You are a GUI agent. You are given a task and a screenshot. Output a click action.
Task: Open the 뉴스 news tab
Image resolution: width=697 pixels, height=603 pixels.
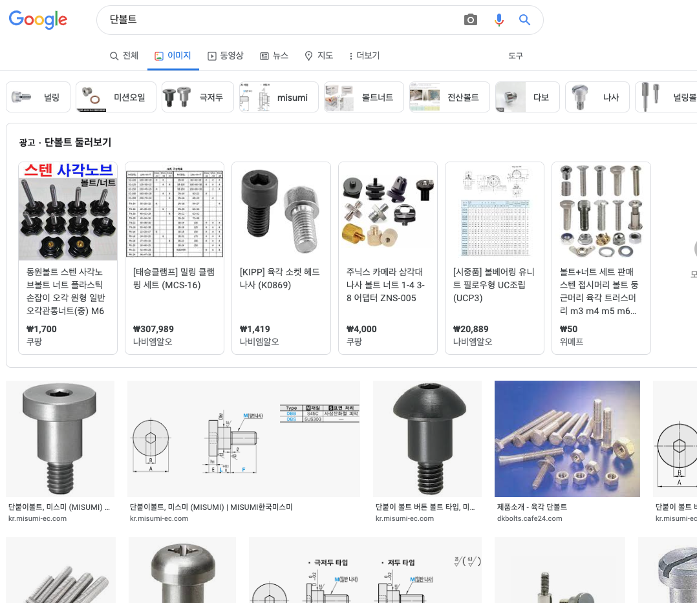pyautogui.click(x=274, y=56)
